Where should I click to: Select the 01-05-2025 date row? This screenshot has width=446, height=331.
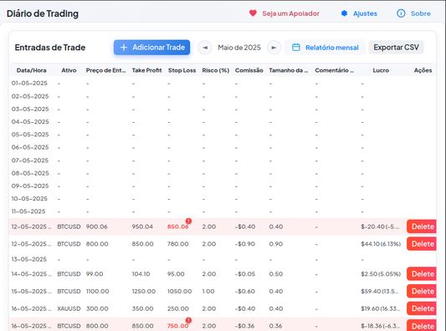222,84
